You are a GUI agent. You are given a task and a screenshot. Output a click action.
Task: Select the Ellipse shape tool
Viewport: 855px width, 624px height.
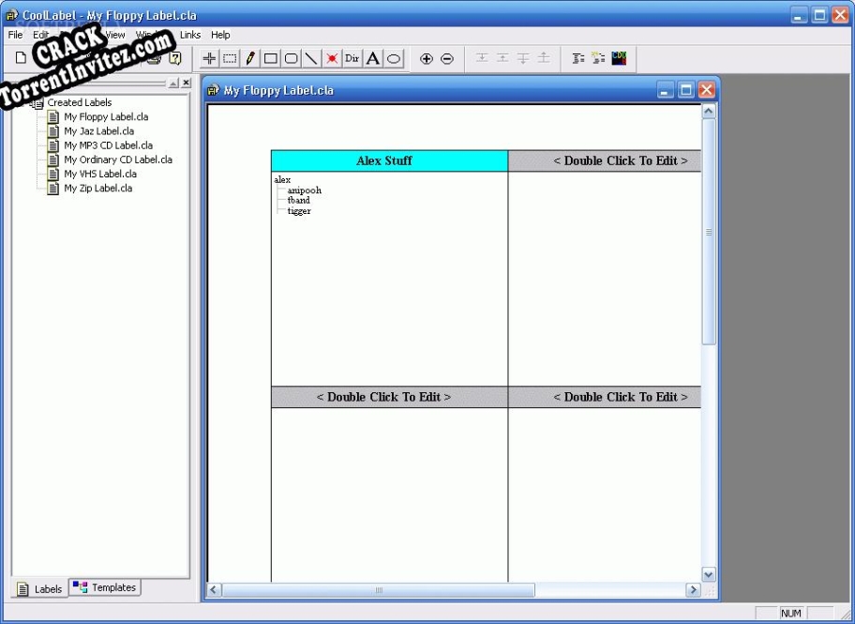(394, 58)
